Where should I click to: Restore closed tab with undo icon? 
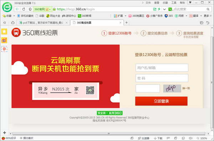(208, 23)
